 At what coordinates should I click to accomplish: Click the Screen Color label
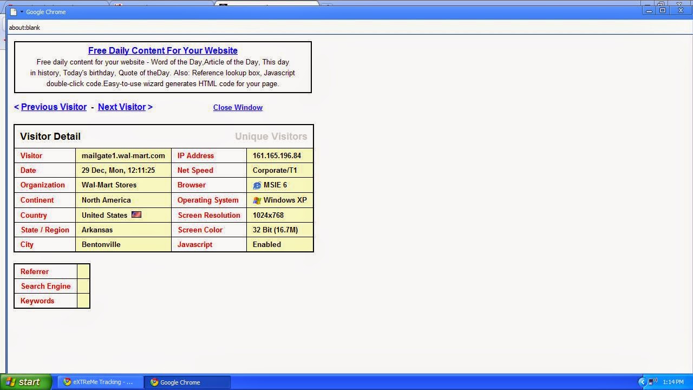click(x=200, y=230)
